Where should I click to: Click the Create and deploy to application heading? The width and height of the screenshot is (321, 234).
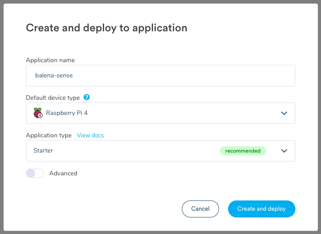(x=106, y=28)
